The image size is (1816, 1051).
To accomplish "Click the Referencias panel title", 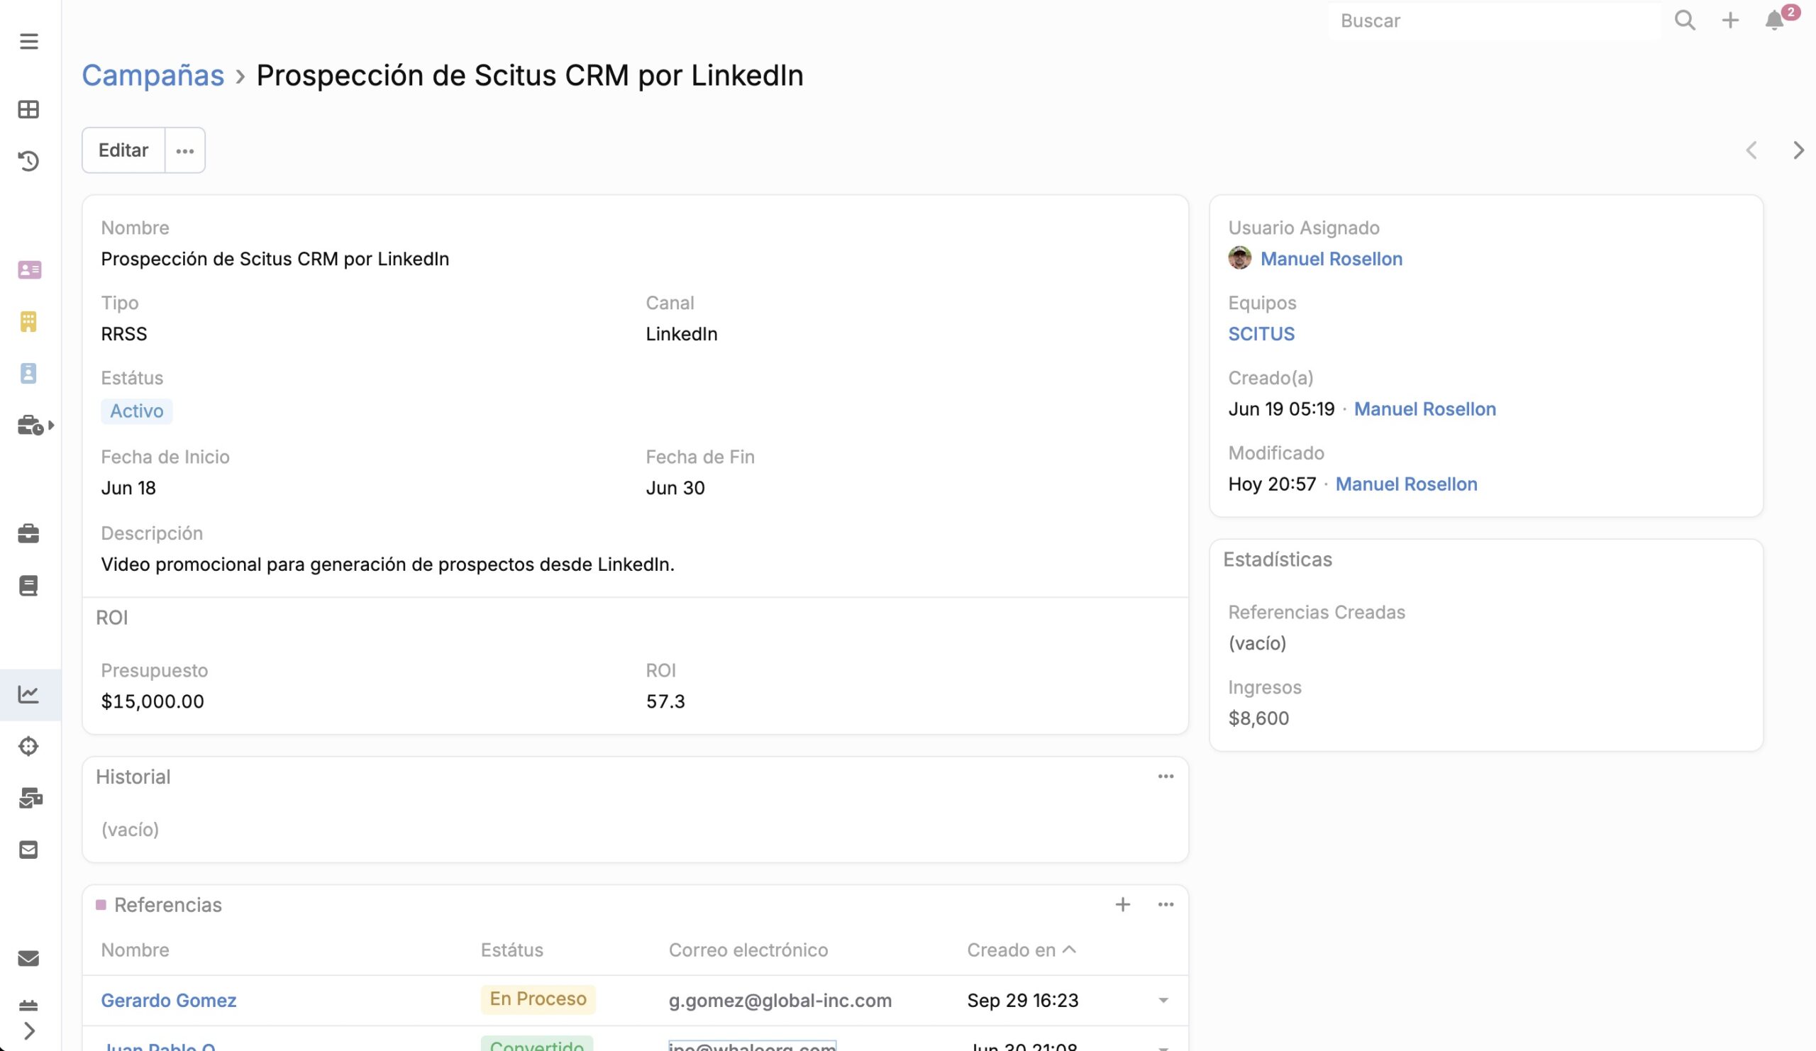I will pyautogui.click(x=168, y=905).
